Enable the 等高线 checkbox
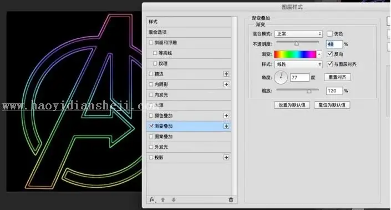The height and width of the screenshot is (210, 391). 155,53
